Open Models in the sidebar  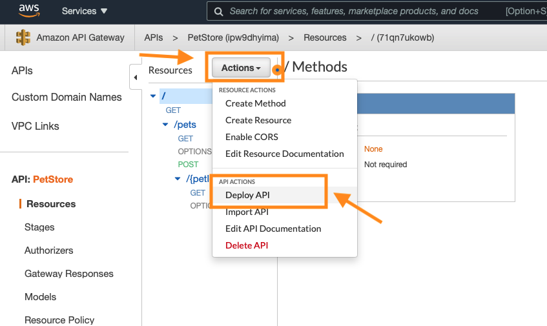pos(41,297)
